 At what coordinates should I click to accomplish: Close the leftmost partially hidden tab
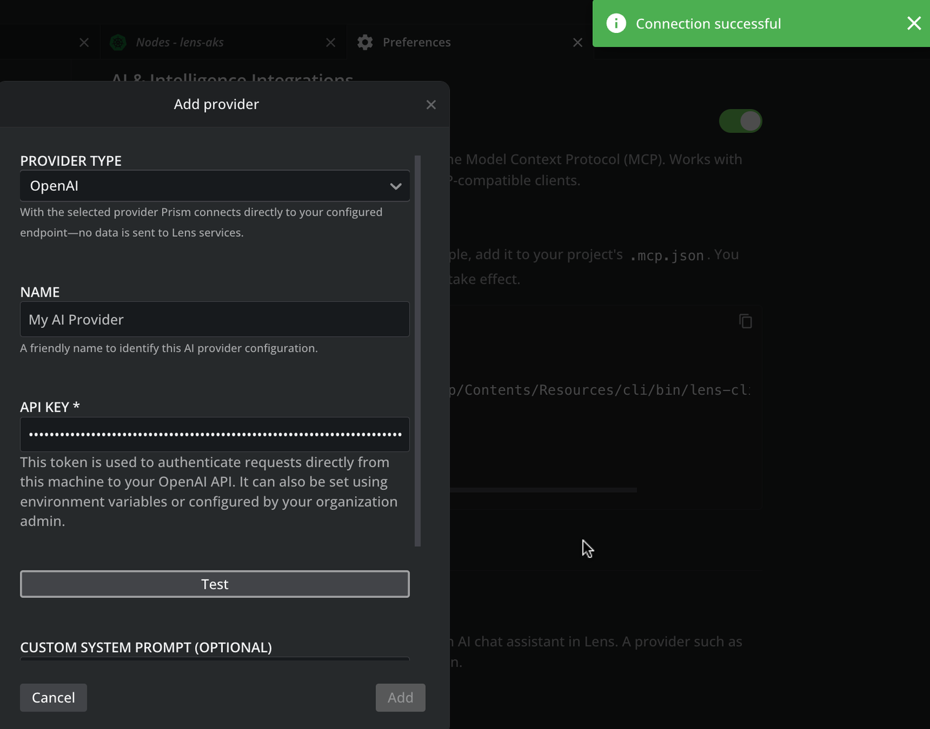tap(84, 43)
